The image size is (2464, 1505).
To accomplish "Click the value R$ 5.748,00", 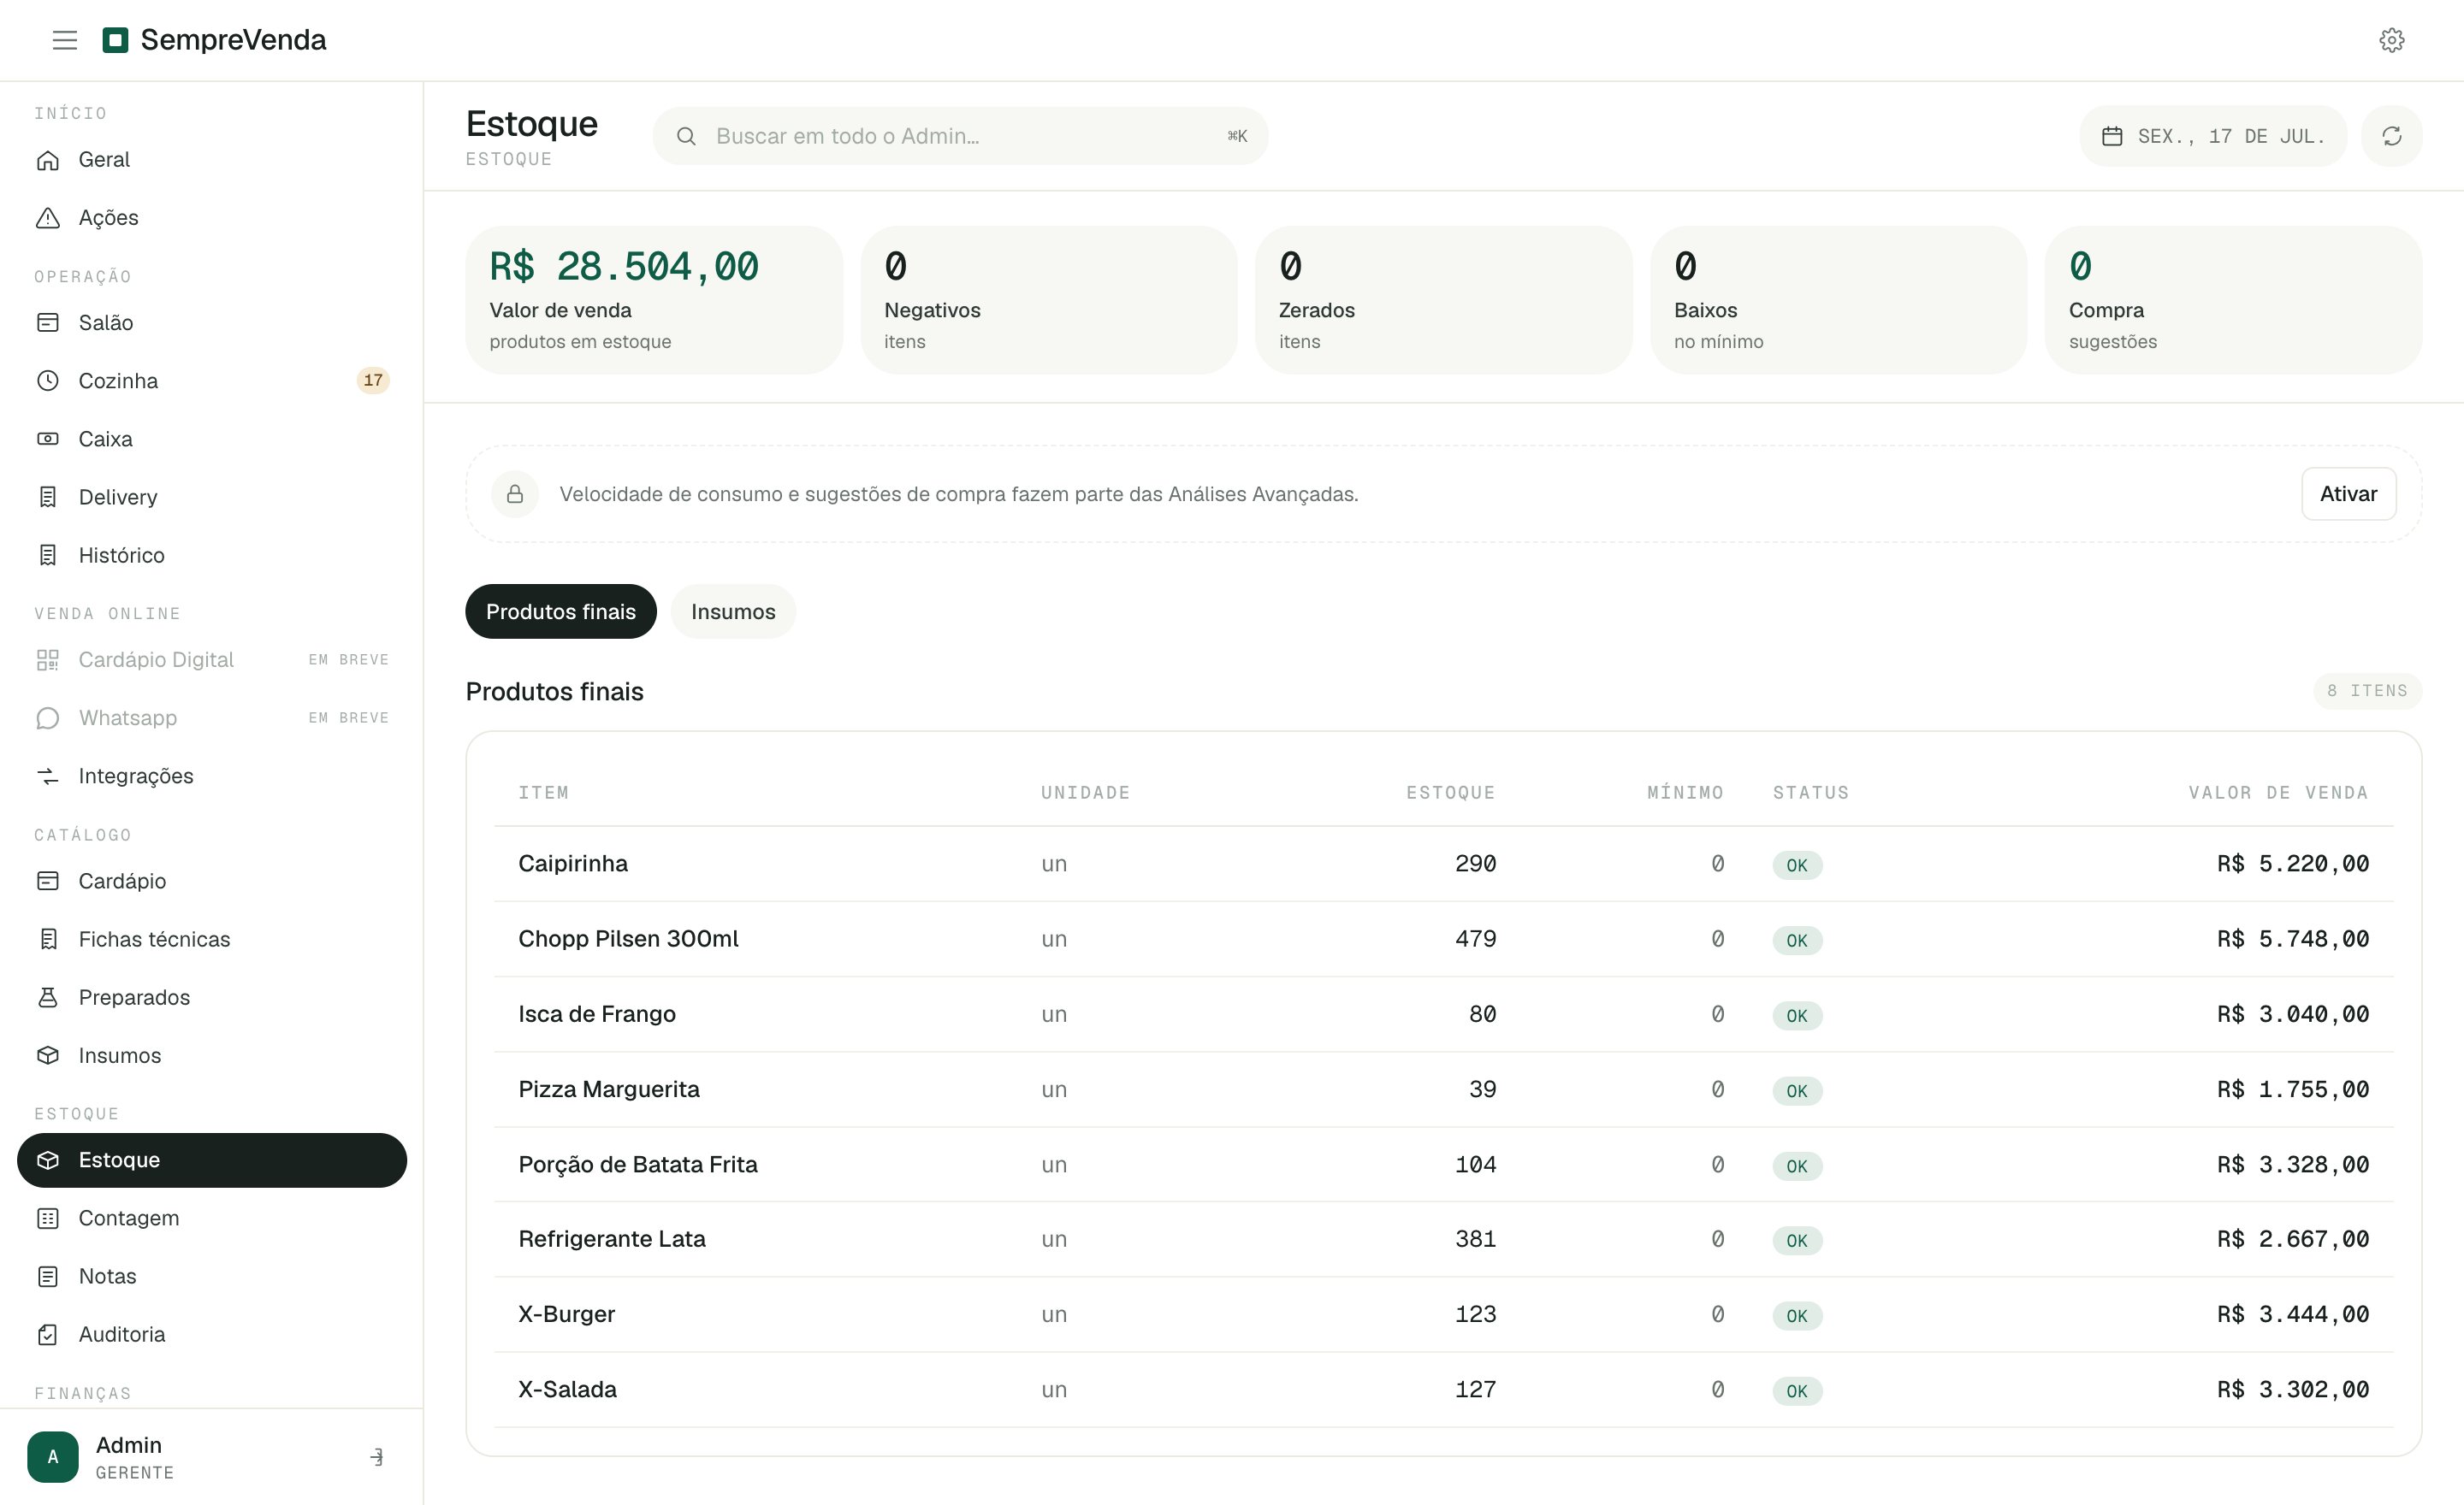I will click(2292, 940).
